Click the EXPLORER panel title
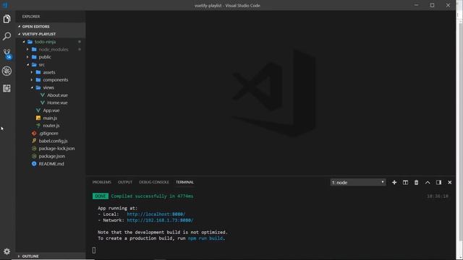This screenshot has height=260, width=463. click(31, 17)
